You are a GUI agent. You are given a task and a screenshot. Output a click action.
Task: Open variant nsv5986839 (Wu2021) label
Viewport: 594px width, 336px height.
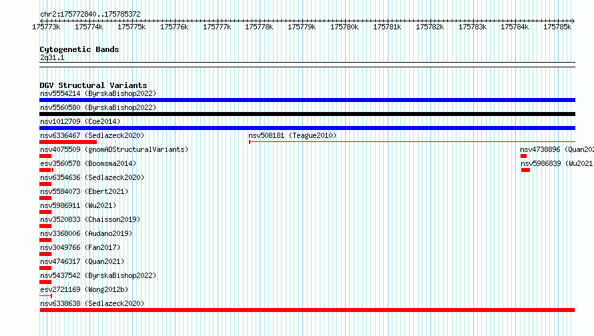pos(557,163)
